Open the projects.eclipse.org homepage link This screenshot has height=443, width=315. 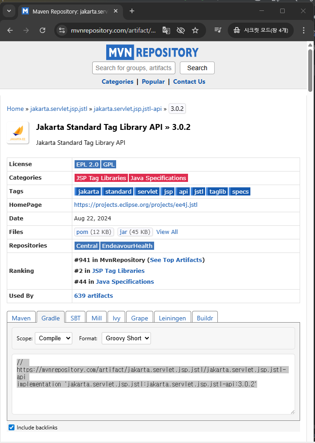(x=136, y=205)
